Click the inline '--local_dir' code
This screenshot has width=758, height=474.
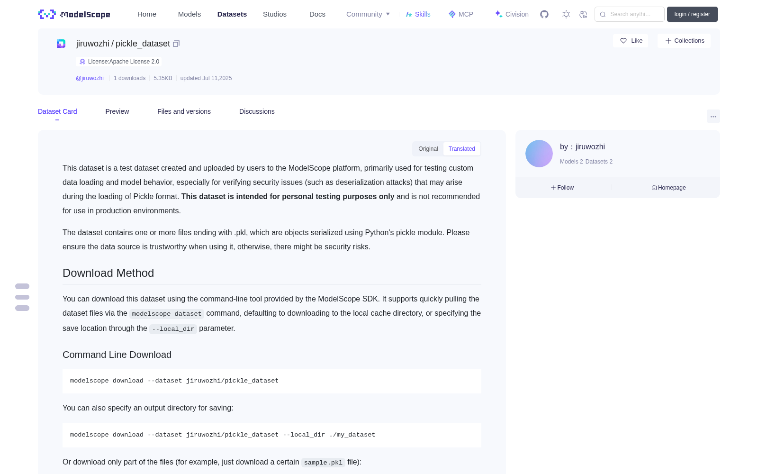(173, 329)
